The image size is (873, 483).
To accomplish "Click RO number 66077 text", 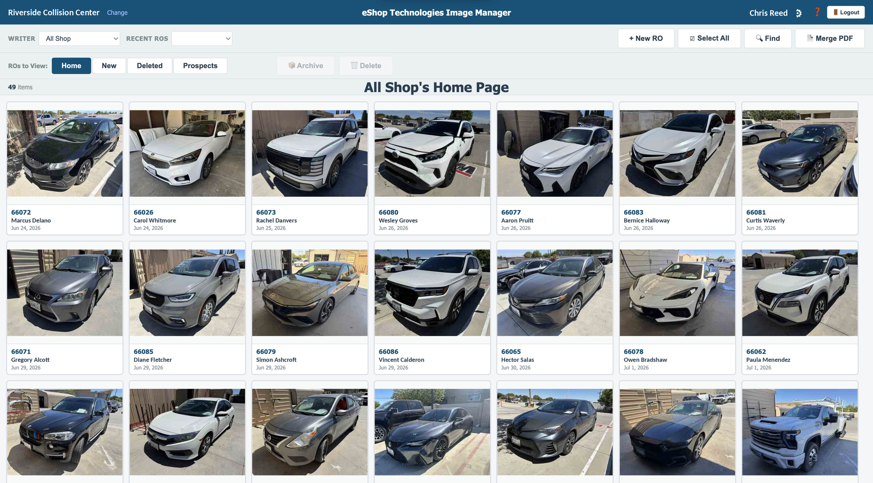I will click(511, 212).
